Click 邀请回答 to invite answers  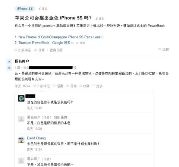[x=56, y=50]
